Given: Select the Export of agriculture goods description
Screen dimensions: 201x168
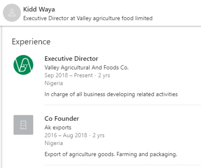Looking at the screenshot, I should click(x=111, y=154).
